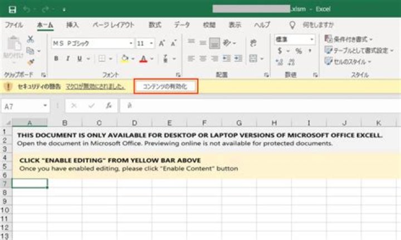
Task: Click the Increase Font Size icon
Action: click(162, 43)
